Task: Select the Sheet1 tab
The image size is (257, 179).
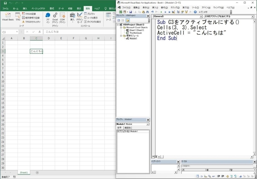Action: click(x=24, y=173)
